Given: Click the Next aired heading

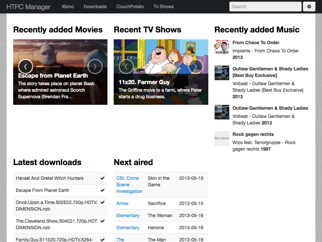Looking at the screenshot, I should click(x=133, y=162).
